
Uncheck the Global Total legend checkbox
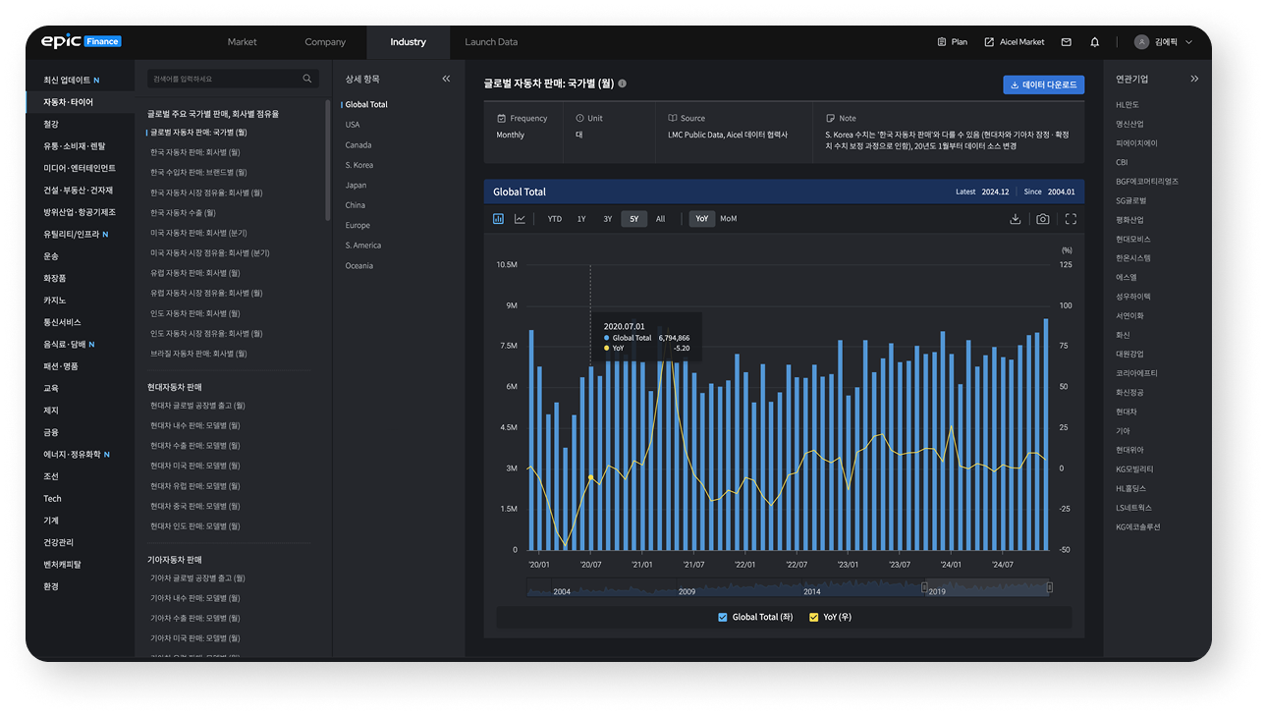723,617
